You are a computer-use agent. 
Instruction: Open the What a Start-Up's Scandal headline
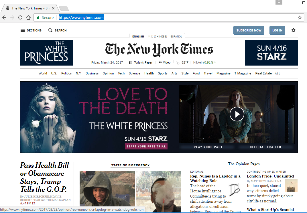pos(270,210)
